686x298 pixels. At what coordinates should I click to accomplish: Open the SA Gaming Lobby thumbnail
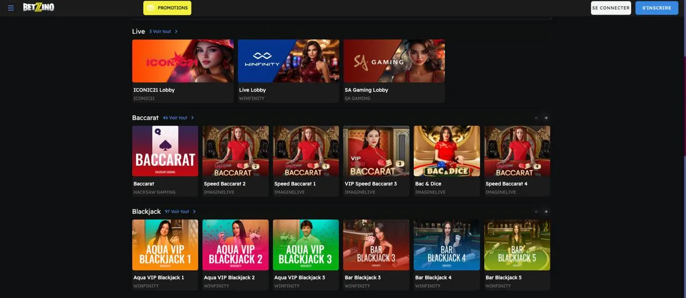pyautogui.click(x=394, y=61)
